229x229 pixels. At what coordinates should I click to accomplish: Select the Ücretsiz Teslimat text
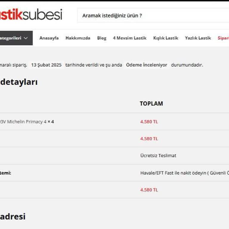click(158, 156)
